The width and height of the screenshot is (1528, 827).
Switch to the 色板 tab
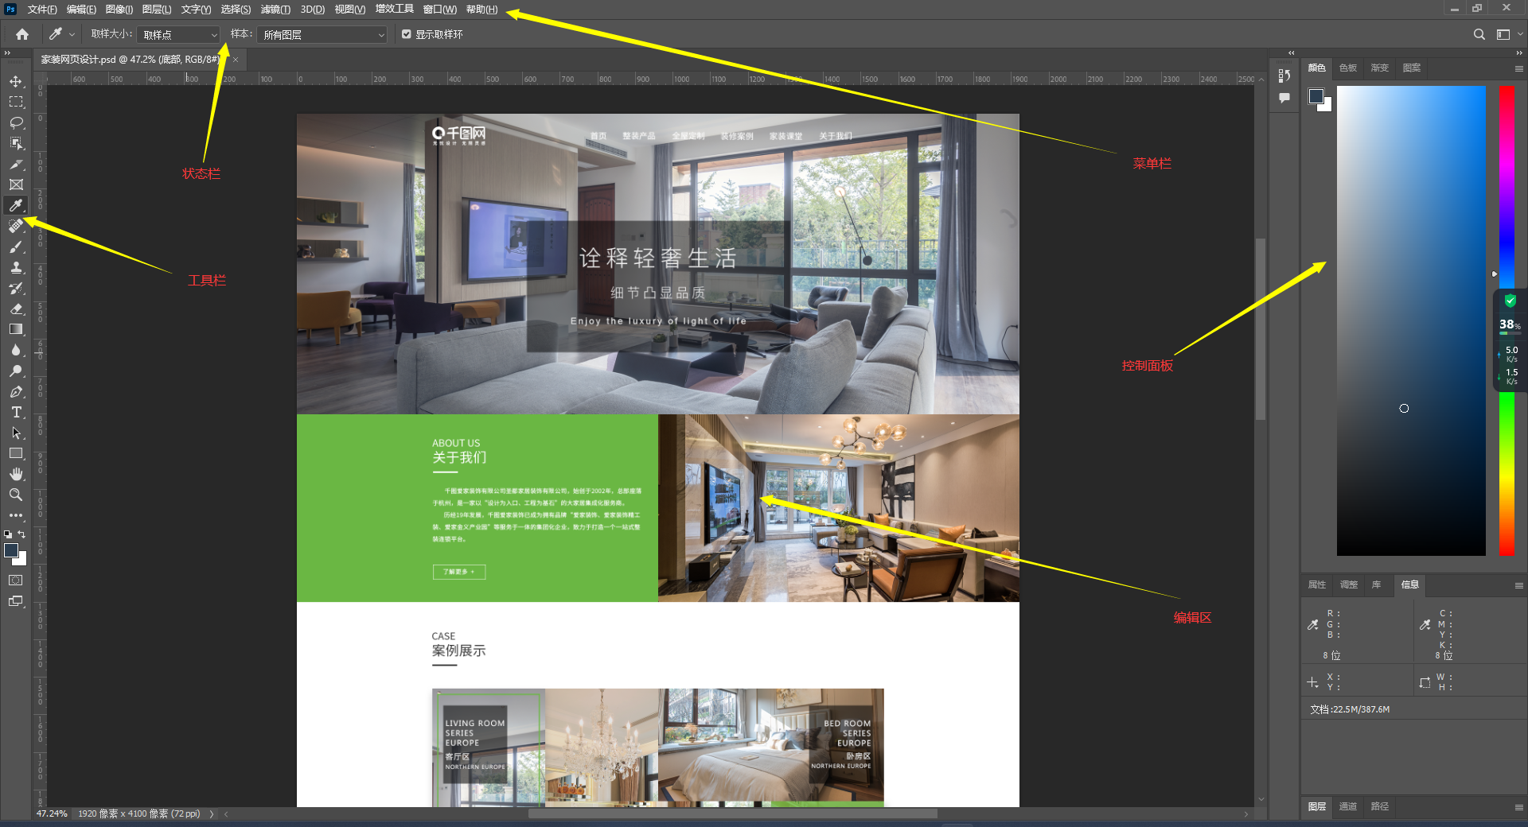click(x=1347, y=68)
